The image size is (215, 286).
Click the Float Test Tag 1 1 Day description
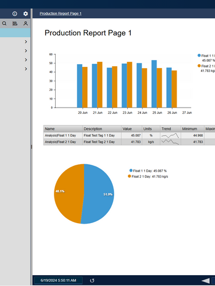click(x=102, y=136)
